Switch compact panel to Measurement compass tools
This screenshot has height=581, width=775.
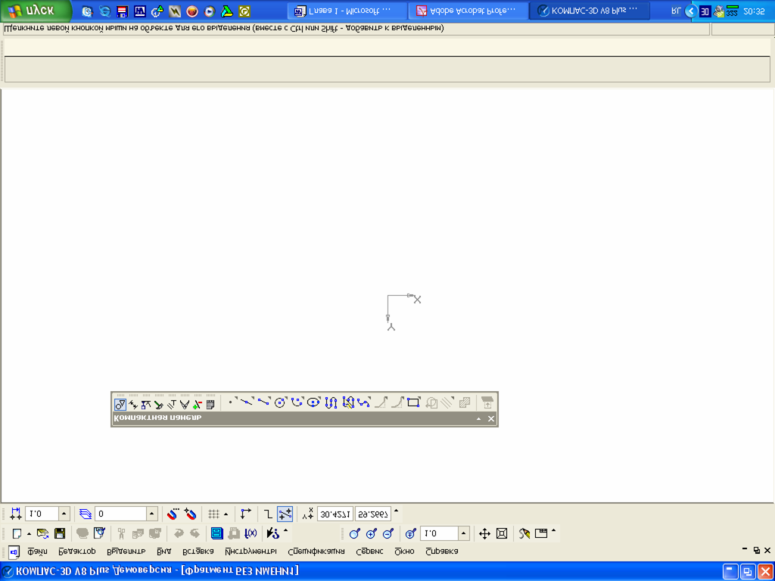coord(185,405)
